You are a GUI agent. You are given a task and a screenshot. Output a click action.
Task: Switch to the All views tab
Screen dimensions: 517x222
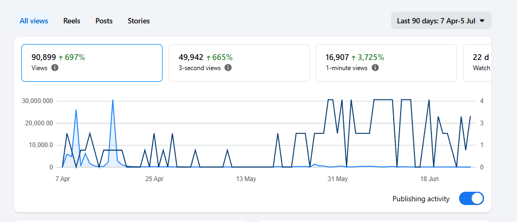33,21
